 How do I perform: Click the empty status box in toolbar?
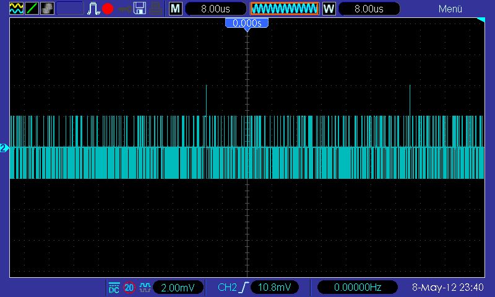pyautogui.click(x=70, y=9)
